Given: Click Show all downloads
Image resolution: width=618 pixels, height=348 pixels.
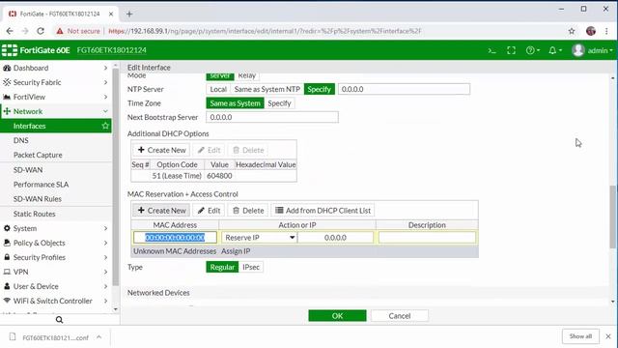Looking at the screenshot, I should (x=580, y=336).
